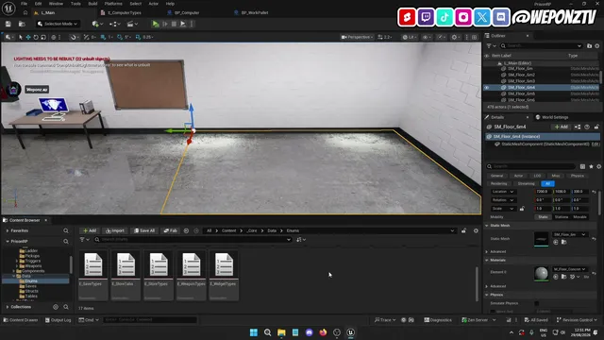Click the Outliner settings gear icon
604x340 pixels.
click(597, 46)
